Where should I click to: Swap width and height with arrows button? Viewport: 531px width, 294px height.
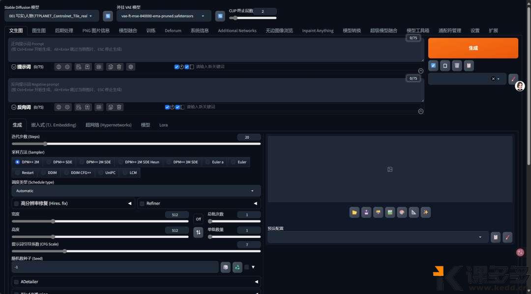(198, 233)
